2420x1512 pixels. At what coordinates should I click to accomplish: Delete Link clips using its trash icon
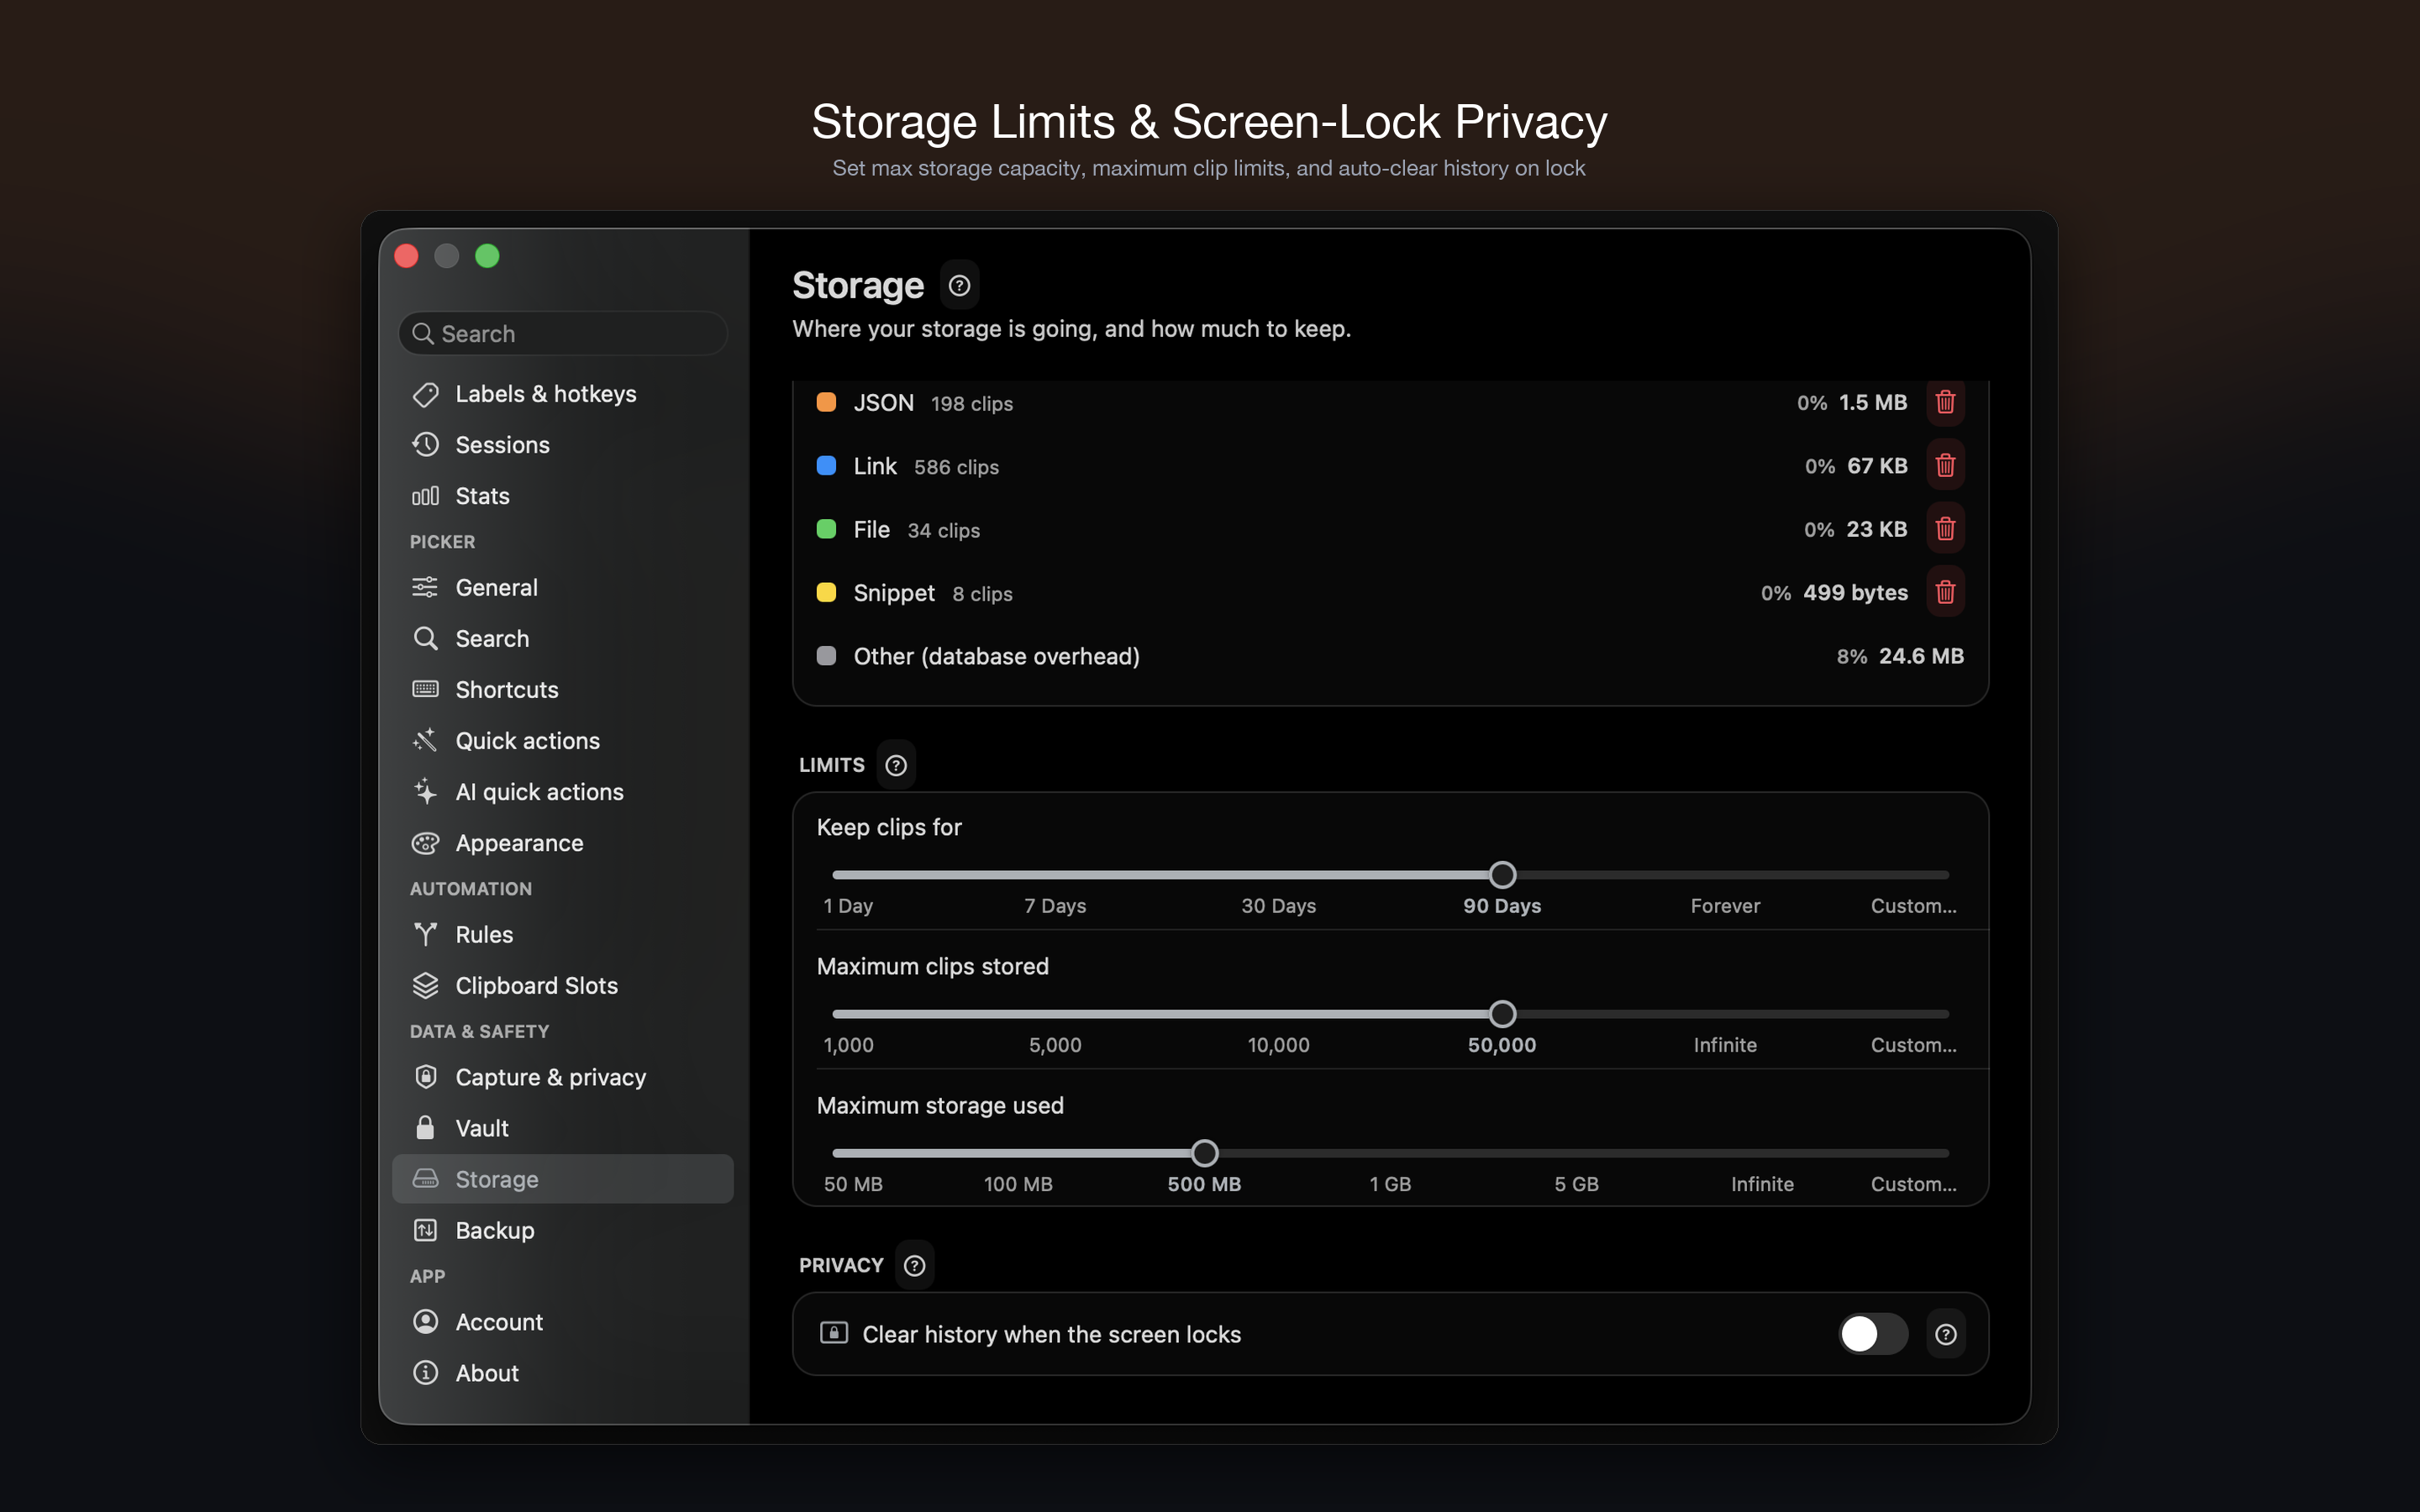point(1945,465)
